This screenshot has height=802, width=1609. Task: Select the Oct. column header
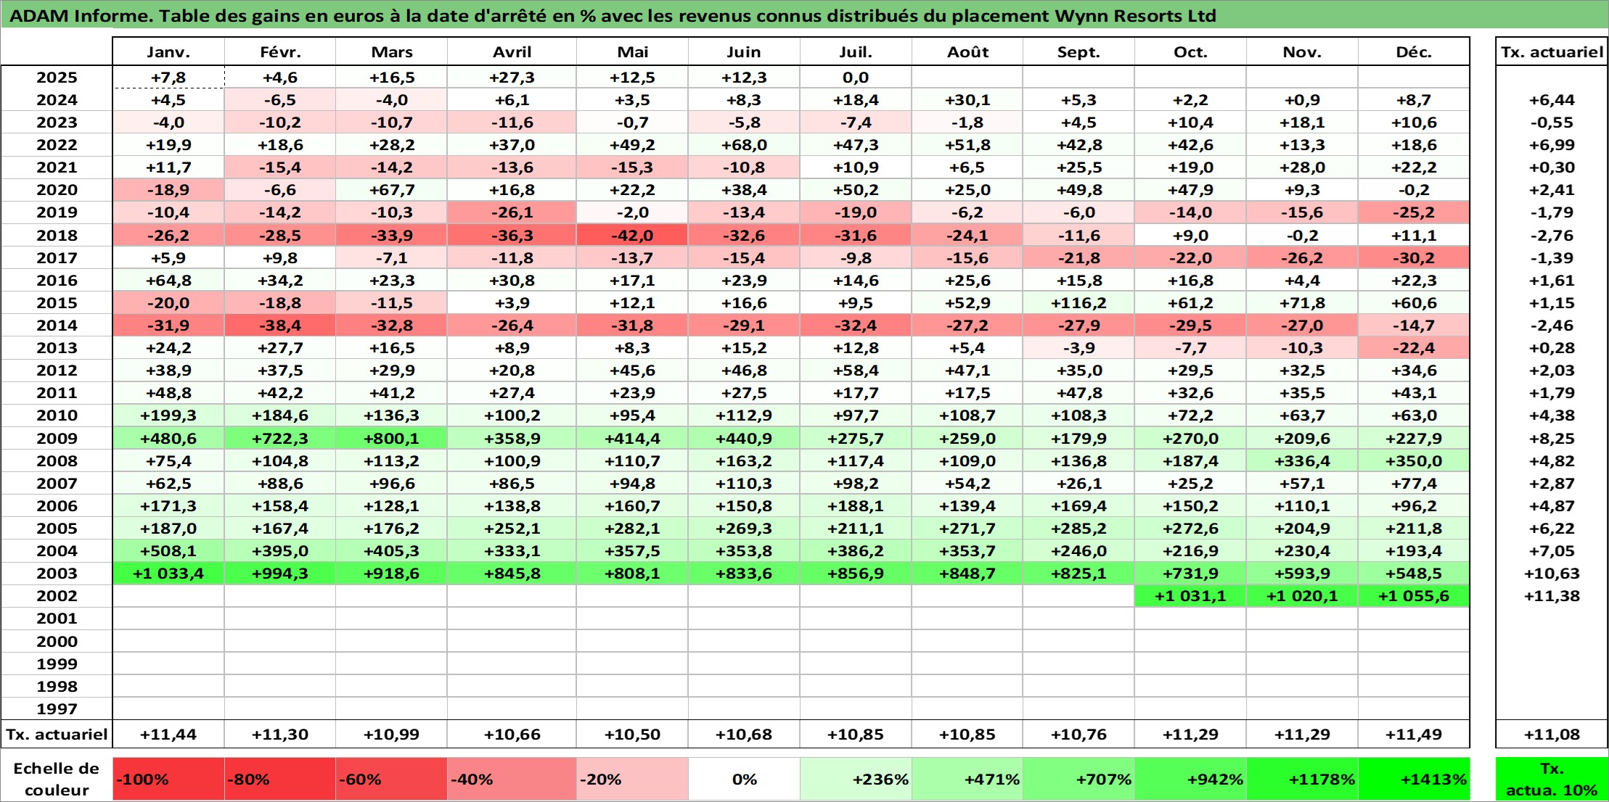pyautogui.click(x=1191, y=51)
